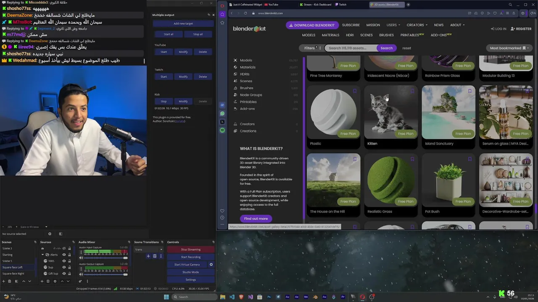Image resolution: width=538 pixels, height=302 pixels.
Task: Stop the Kick output stream
Action: [164, 101]
